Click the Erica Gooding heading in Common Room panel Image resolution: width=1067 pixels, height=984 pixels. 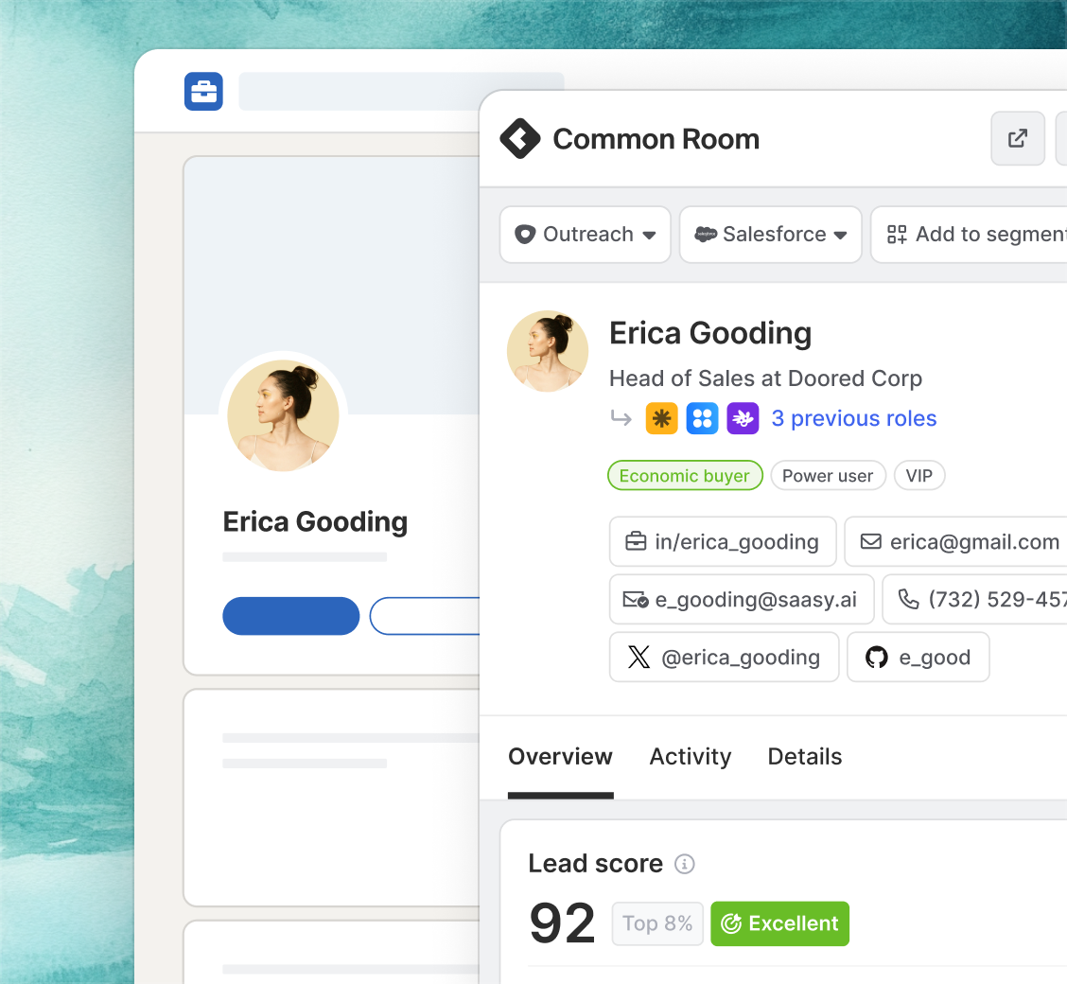click(710, 333)
